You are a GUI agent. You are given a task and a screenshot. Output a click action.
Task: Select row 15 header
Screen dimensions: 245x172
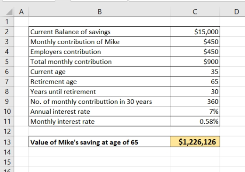7,162
